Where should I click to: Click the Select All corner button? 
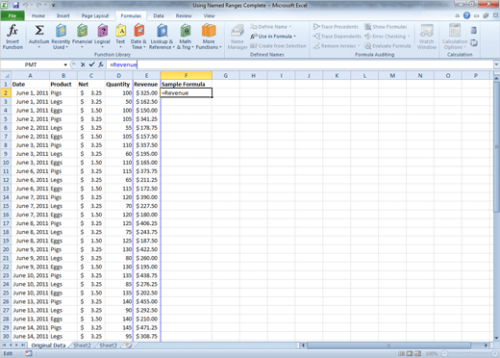click(6, 76)
